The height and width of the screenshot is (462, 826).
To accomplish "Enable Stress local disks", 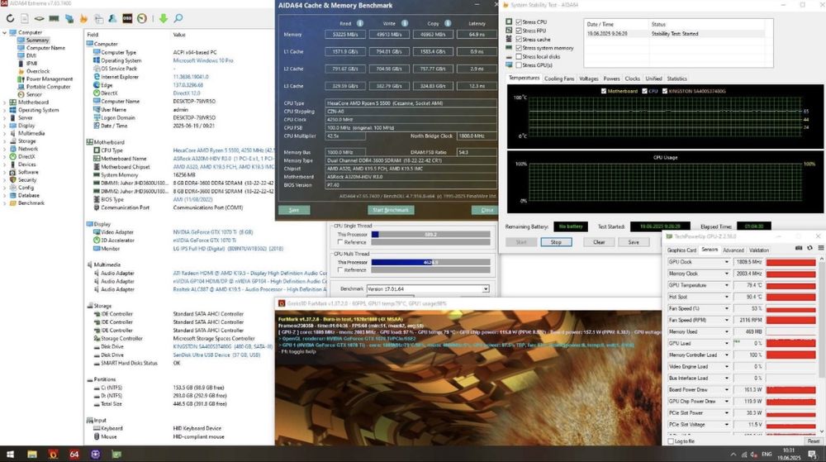I will (x=519, y=56).
